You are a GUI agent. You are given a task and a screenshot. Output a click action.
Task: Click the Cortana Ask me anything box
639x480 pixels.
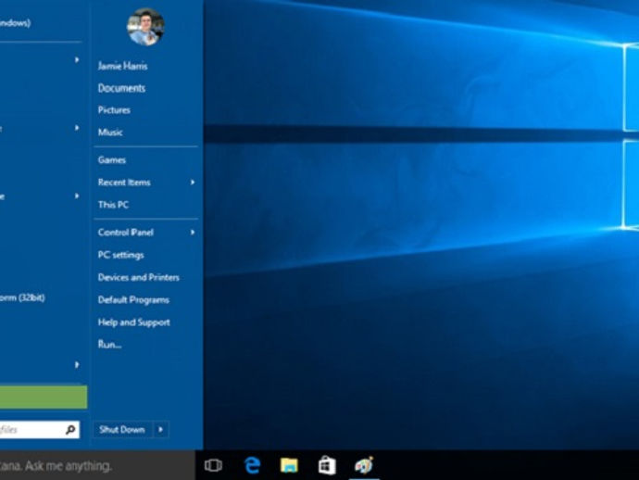tap(97, 465)
